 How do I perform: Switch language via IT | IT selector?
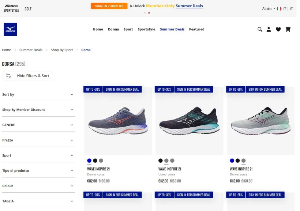click(288, 9)
